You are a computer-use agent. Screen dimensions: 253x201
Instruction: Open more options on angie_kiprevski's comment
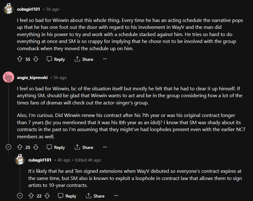105,147
